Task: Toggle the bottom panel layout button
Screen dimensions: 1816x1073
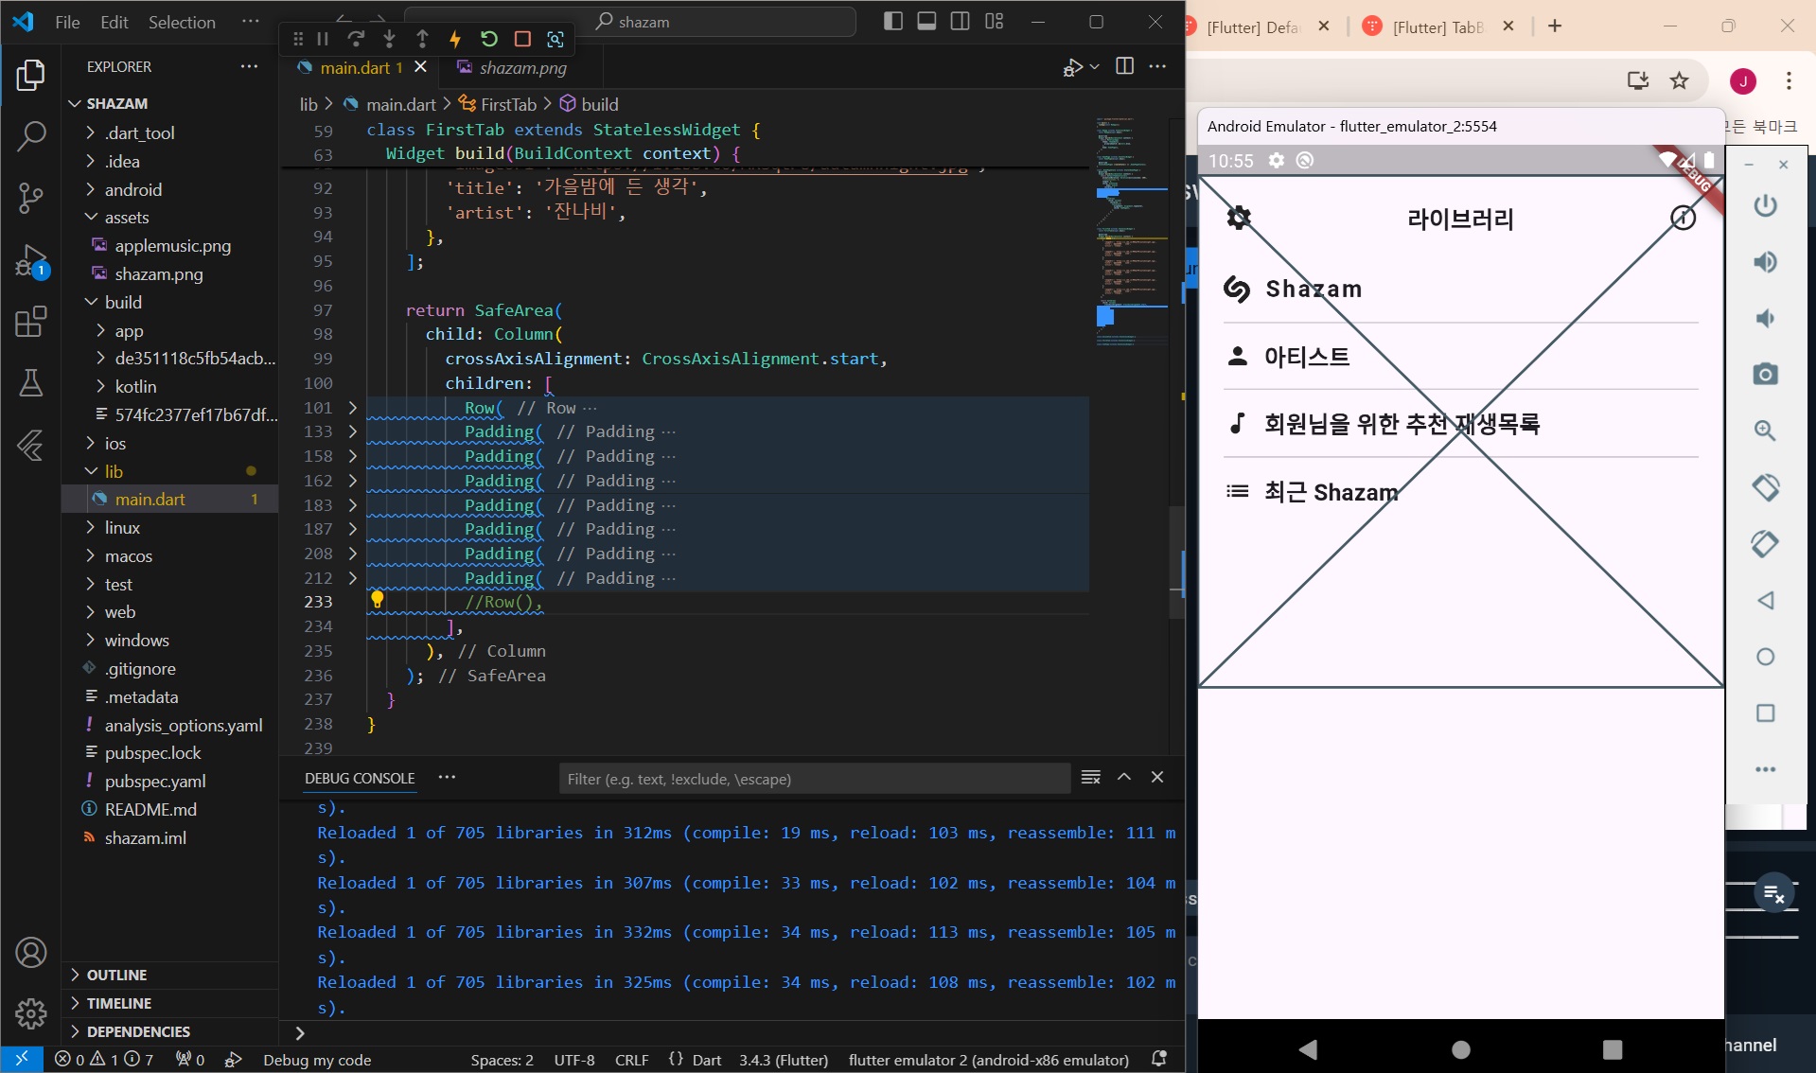Action: pos(926,22)
